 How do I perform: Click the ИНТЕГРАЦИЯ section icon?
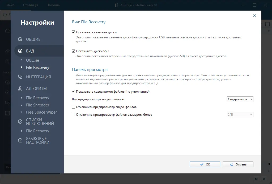coord(20,77)
